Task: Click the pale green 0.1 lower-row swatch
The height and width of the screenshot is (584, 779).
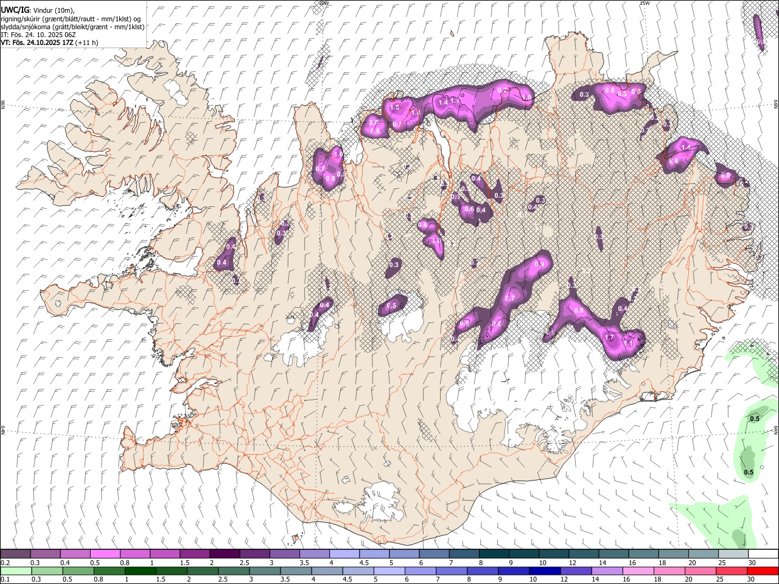Action: point(16,571)
